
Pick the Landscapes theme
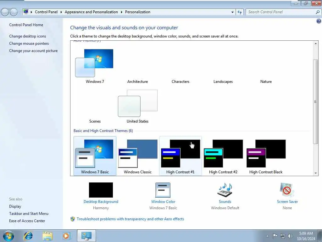[223, 82]
